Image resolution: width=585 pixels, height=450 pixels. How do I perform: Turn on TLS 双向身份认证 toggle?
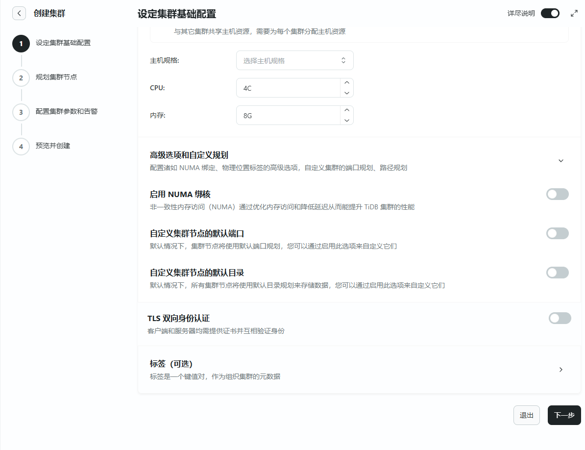pyautogui.click(x=560, y=318)
